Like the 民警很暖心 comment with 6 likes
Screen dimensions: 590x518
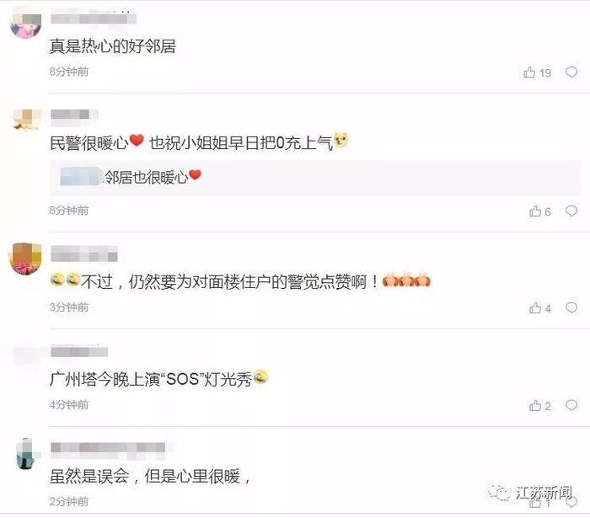[x=540, y=211]
